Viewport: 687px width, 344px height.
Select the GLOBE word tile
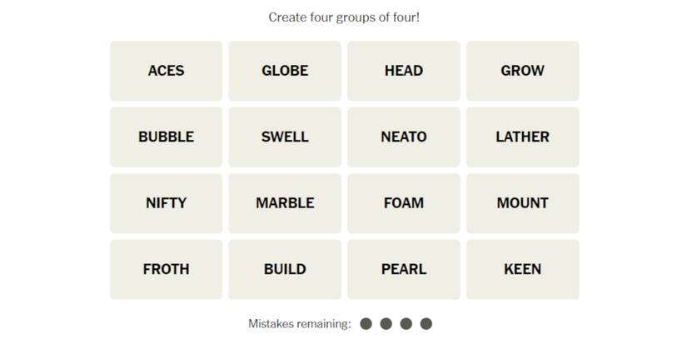285,71
